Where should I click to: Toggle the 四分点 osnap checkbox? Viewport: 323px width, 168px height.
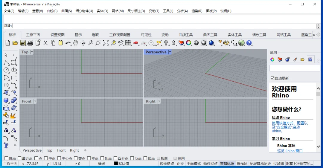pos(115,158)
